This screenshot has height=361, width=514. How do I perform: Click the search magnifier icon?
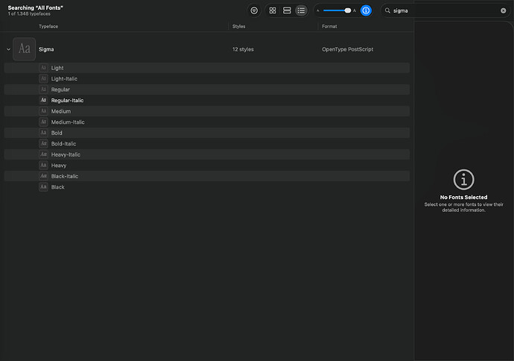coord(387,10)
